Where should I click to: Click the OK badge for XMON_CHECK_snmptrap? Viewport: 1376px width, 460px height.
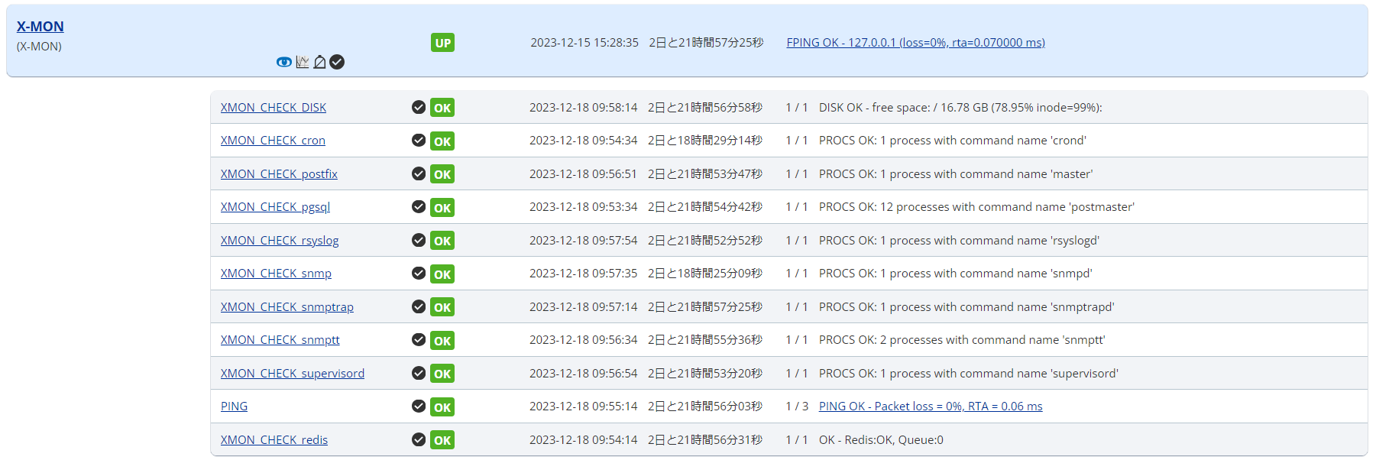coord(442,307)
